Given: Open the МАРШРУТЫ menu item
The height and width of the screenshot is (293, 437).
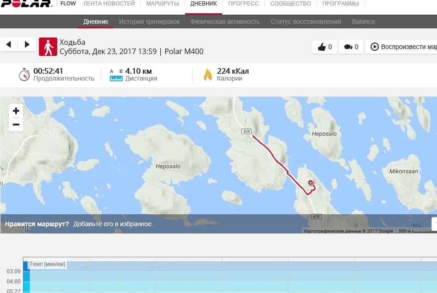Looking at the screenshot, I should pos(163,4).
